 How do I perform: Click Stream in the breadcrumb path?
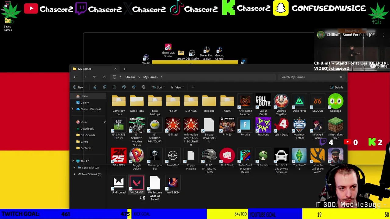pyautogui.click(x=130, y=77)
